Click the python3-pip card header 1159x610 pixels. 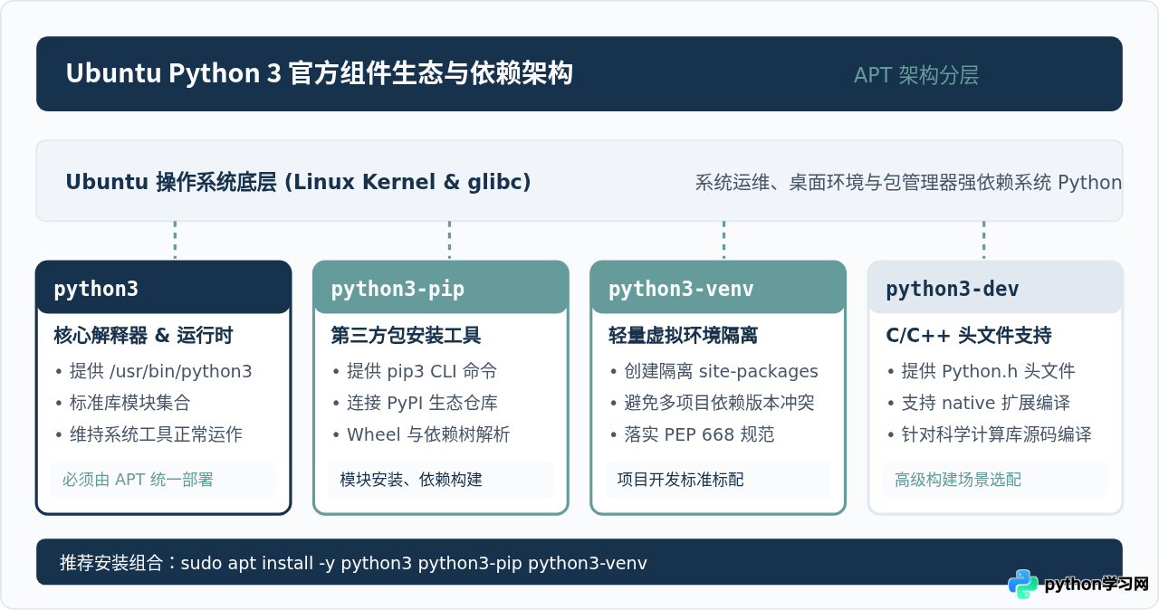click(441, 288)
